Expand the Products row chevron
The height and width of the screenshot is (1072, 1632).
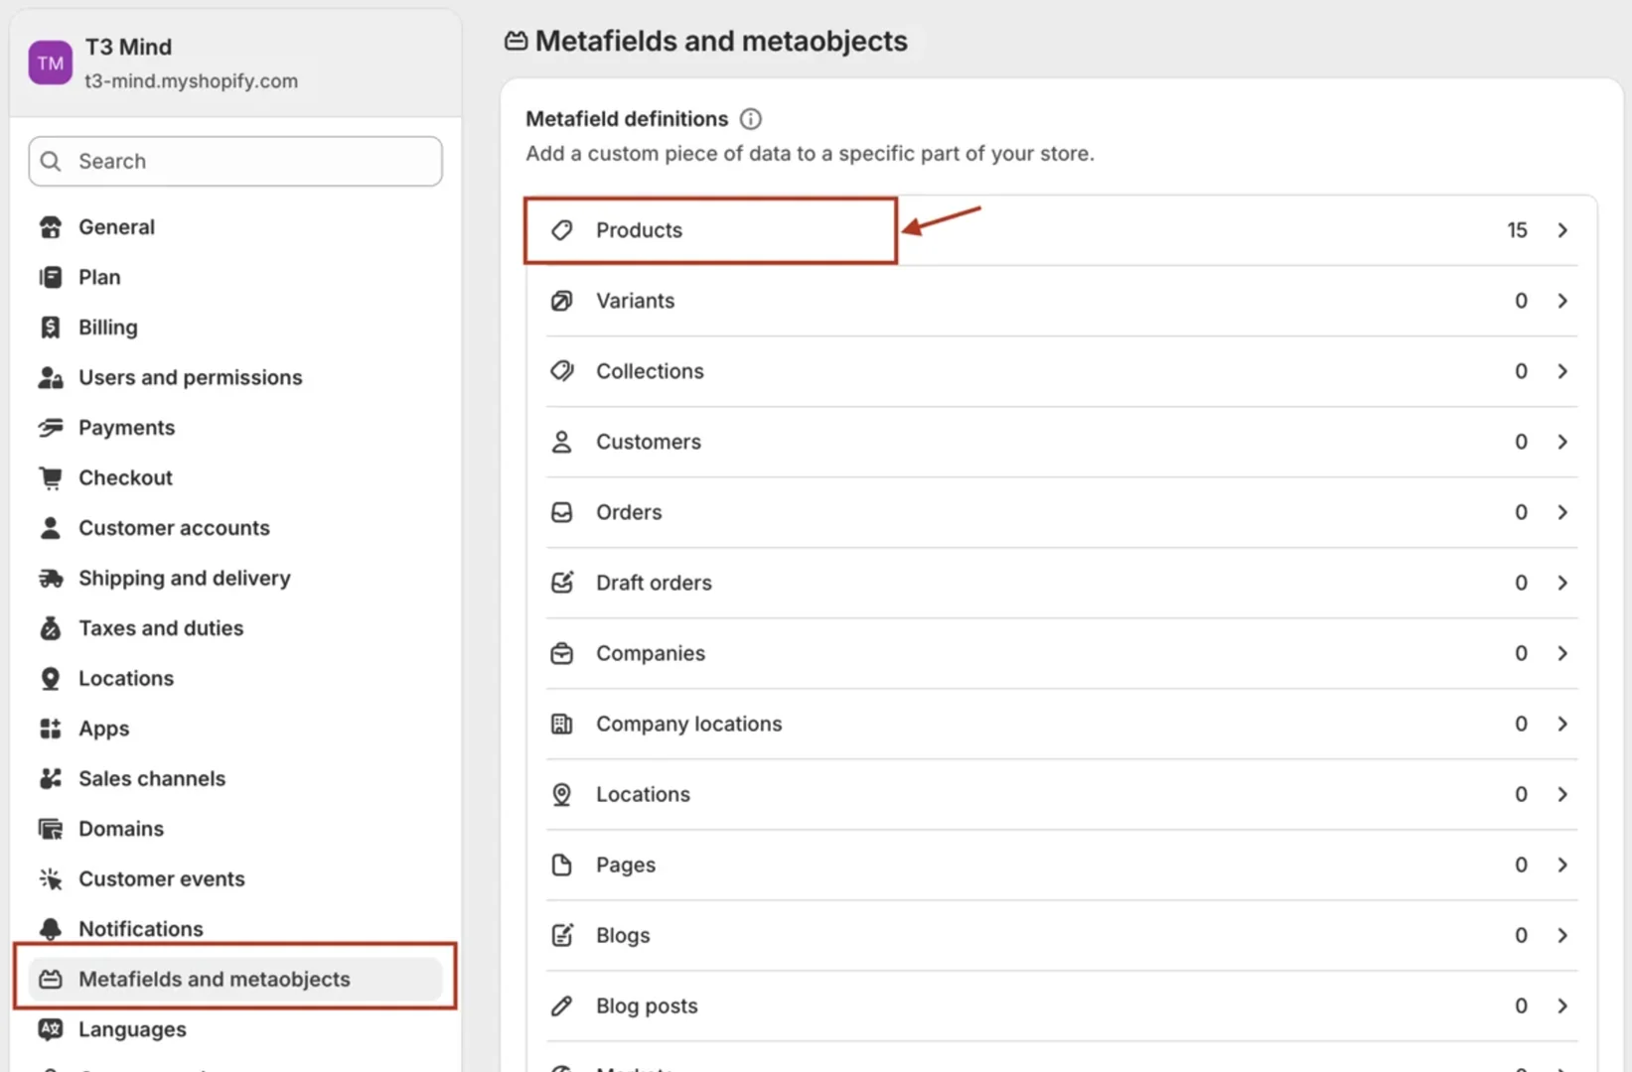(1562, 230)
